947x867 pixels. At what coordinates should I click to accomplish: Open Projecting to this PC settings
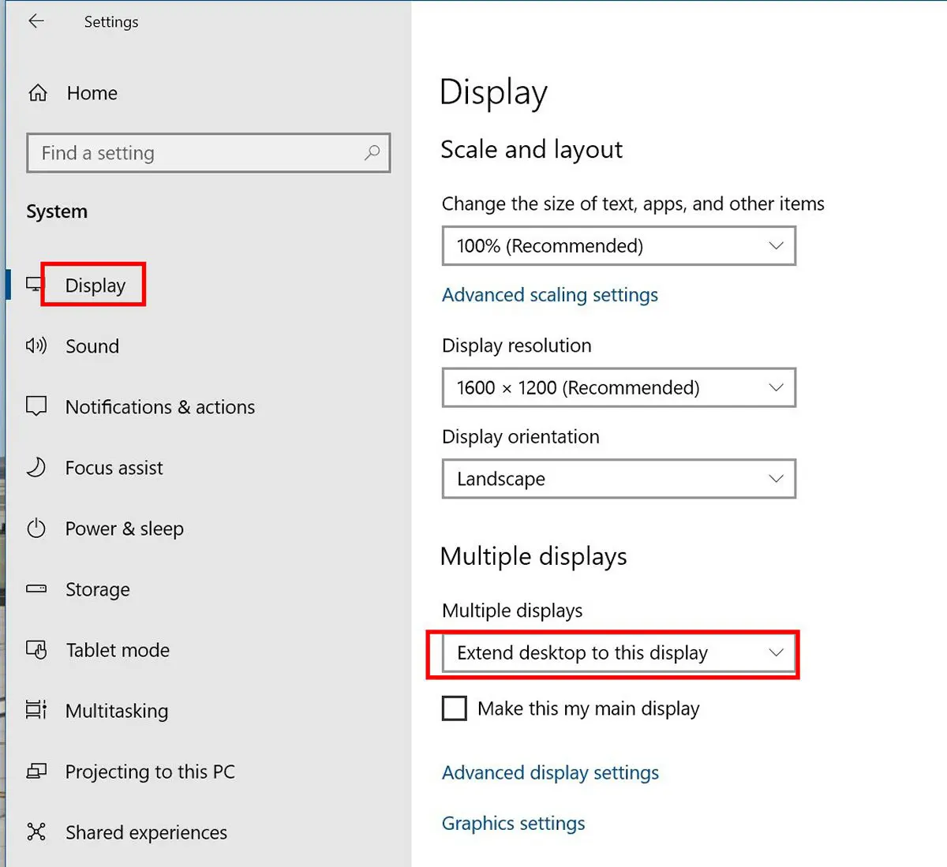pos(150,772)
